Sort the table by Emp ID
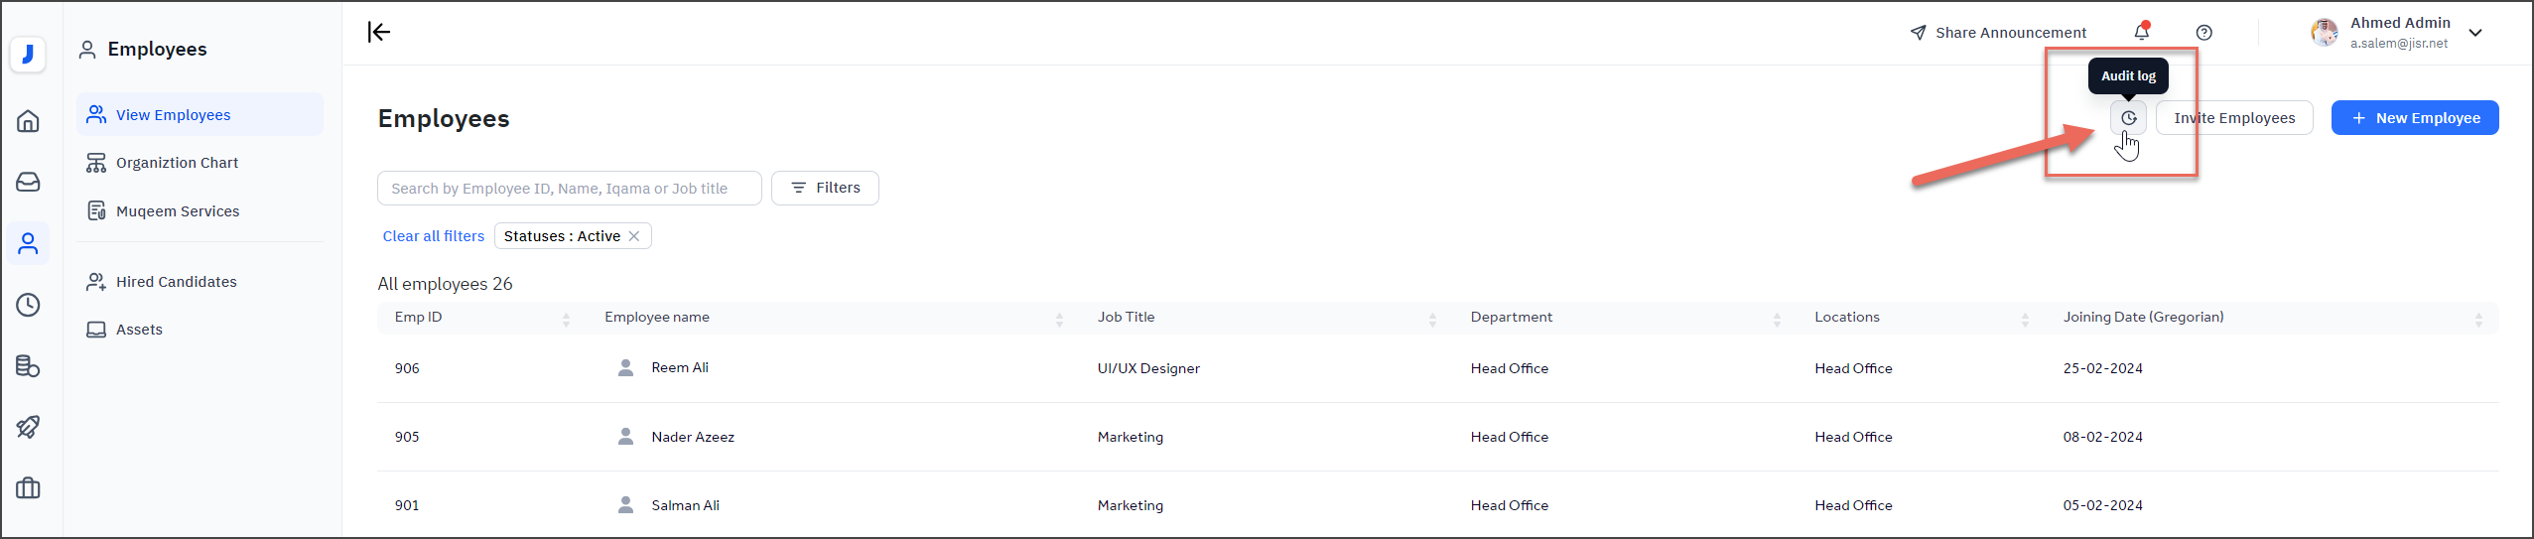 pos(566,319)
